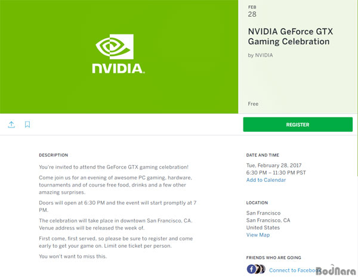The width and height of the screenshot is (358, 277).
Task: Click the DATE AND TIME heading
Action: coord(263,155)
